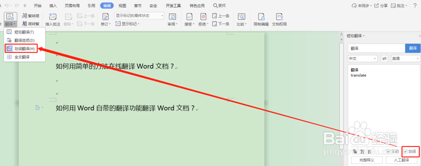Go to next change (下一条) beside Reject
Image resolution: width=421 pixels, height=166 pixels.
pos(221,24)
